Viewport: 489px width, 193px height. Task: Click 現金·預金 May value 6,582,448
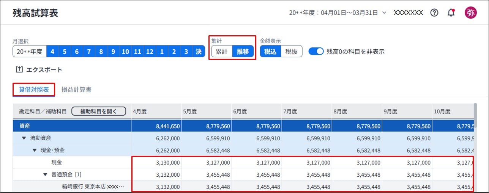218,150
